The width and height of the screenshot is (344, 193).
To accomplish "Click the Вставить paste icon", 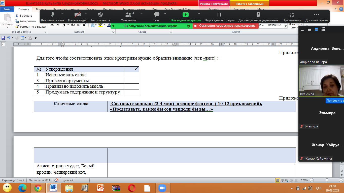I will pyautogui.click(x=7, y=18).
